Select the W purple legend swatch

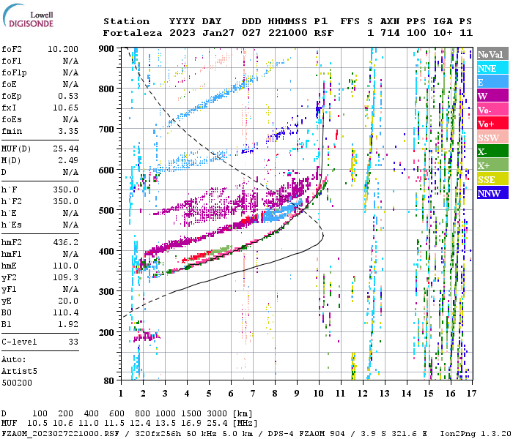[x=492, y=96]
